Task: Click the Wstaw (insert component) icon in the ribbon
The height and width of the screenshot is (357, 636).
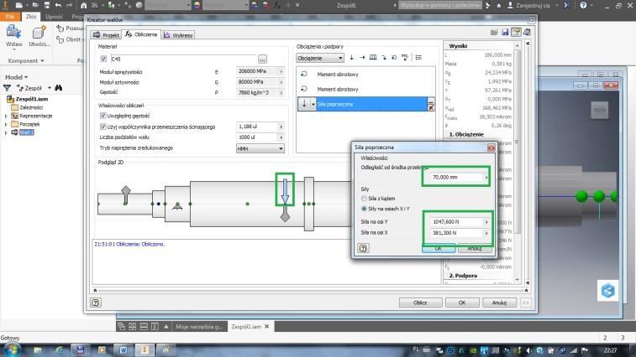Action: coord(13,33)
